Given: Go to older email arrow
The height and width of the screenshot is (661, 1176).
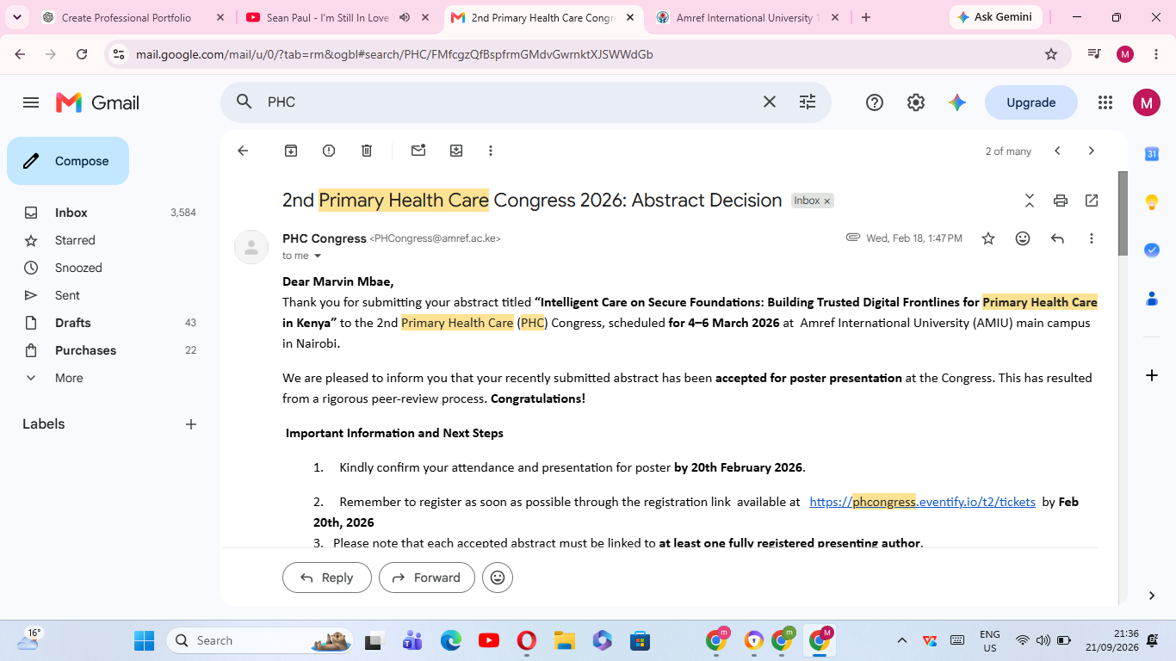Looking at the screenshot, I should [1092, 151].
